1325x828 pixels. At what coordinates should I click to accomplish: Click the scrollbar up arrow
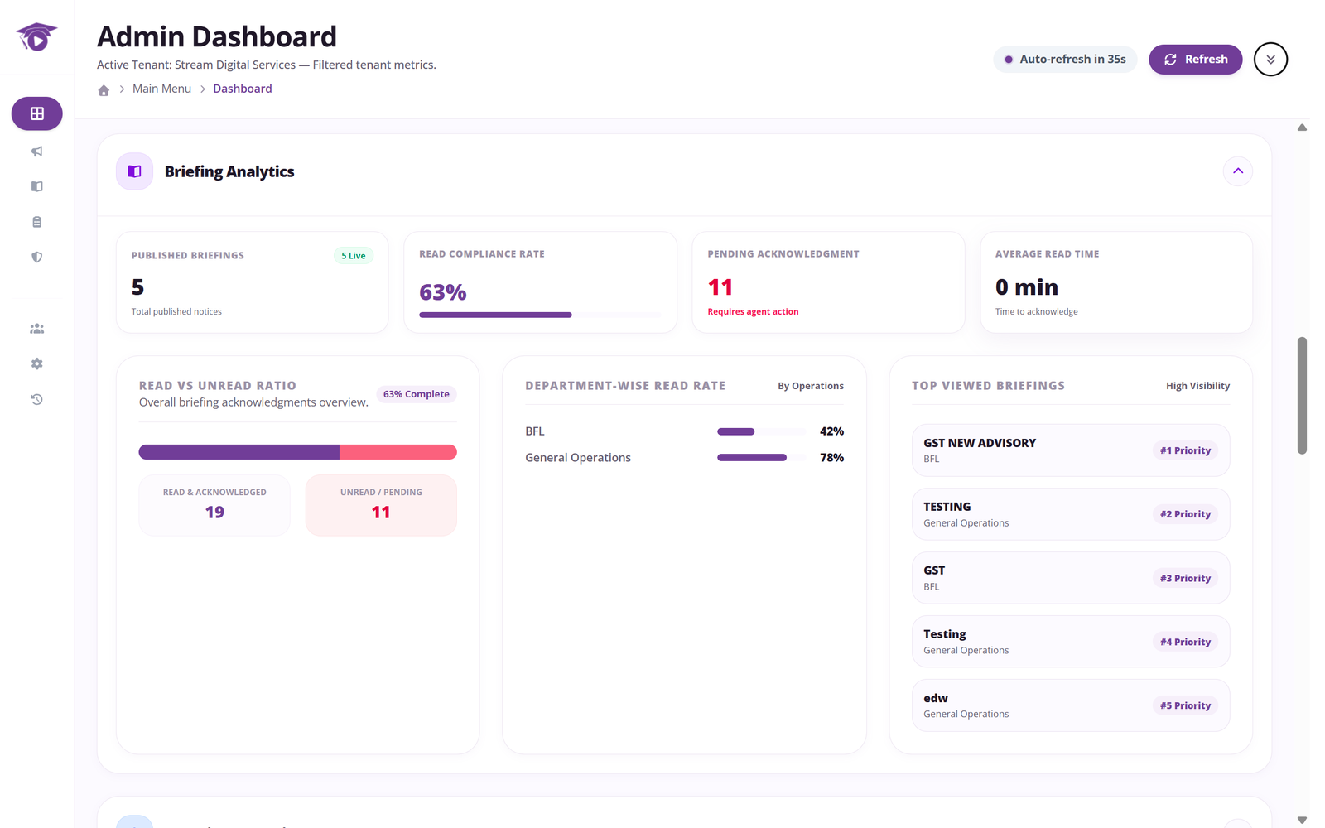pos(1302,128)
